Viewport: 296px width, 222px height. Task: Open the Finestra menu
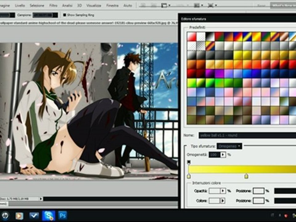[112, 6]
